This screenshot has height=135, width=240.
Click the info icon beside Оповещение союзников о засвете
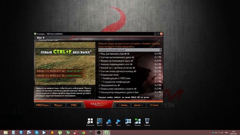click(135, 89)
